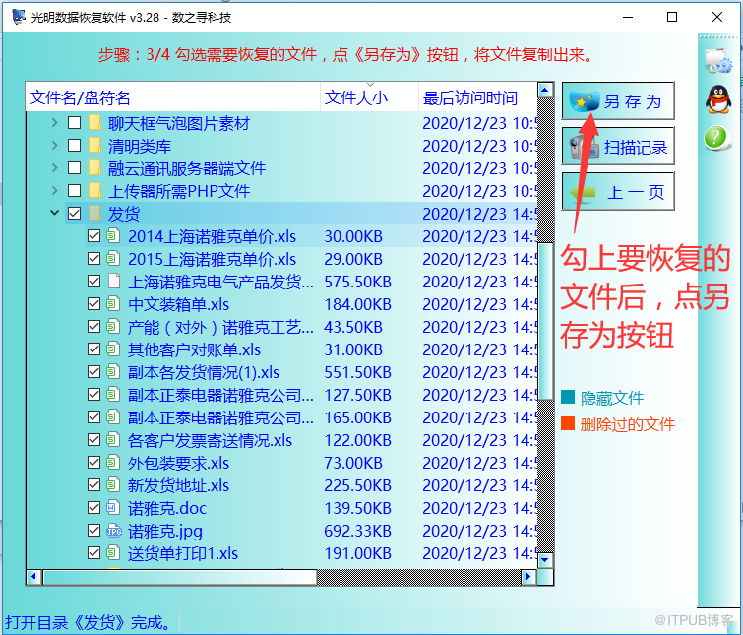Click the xls icon of 其他客户对账单.xls
Screen dimensions: 743x635
[113, 349]
